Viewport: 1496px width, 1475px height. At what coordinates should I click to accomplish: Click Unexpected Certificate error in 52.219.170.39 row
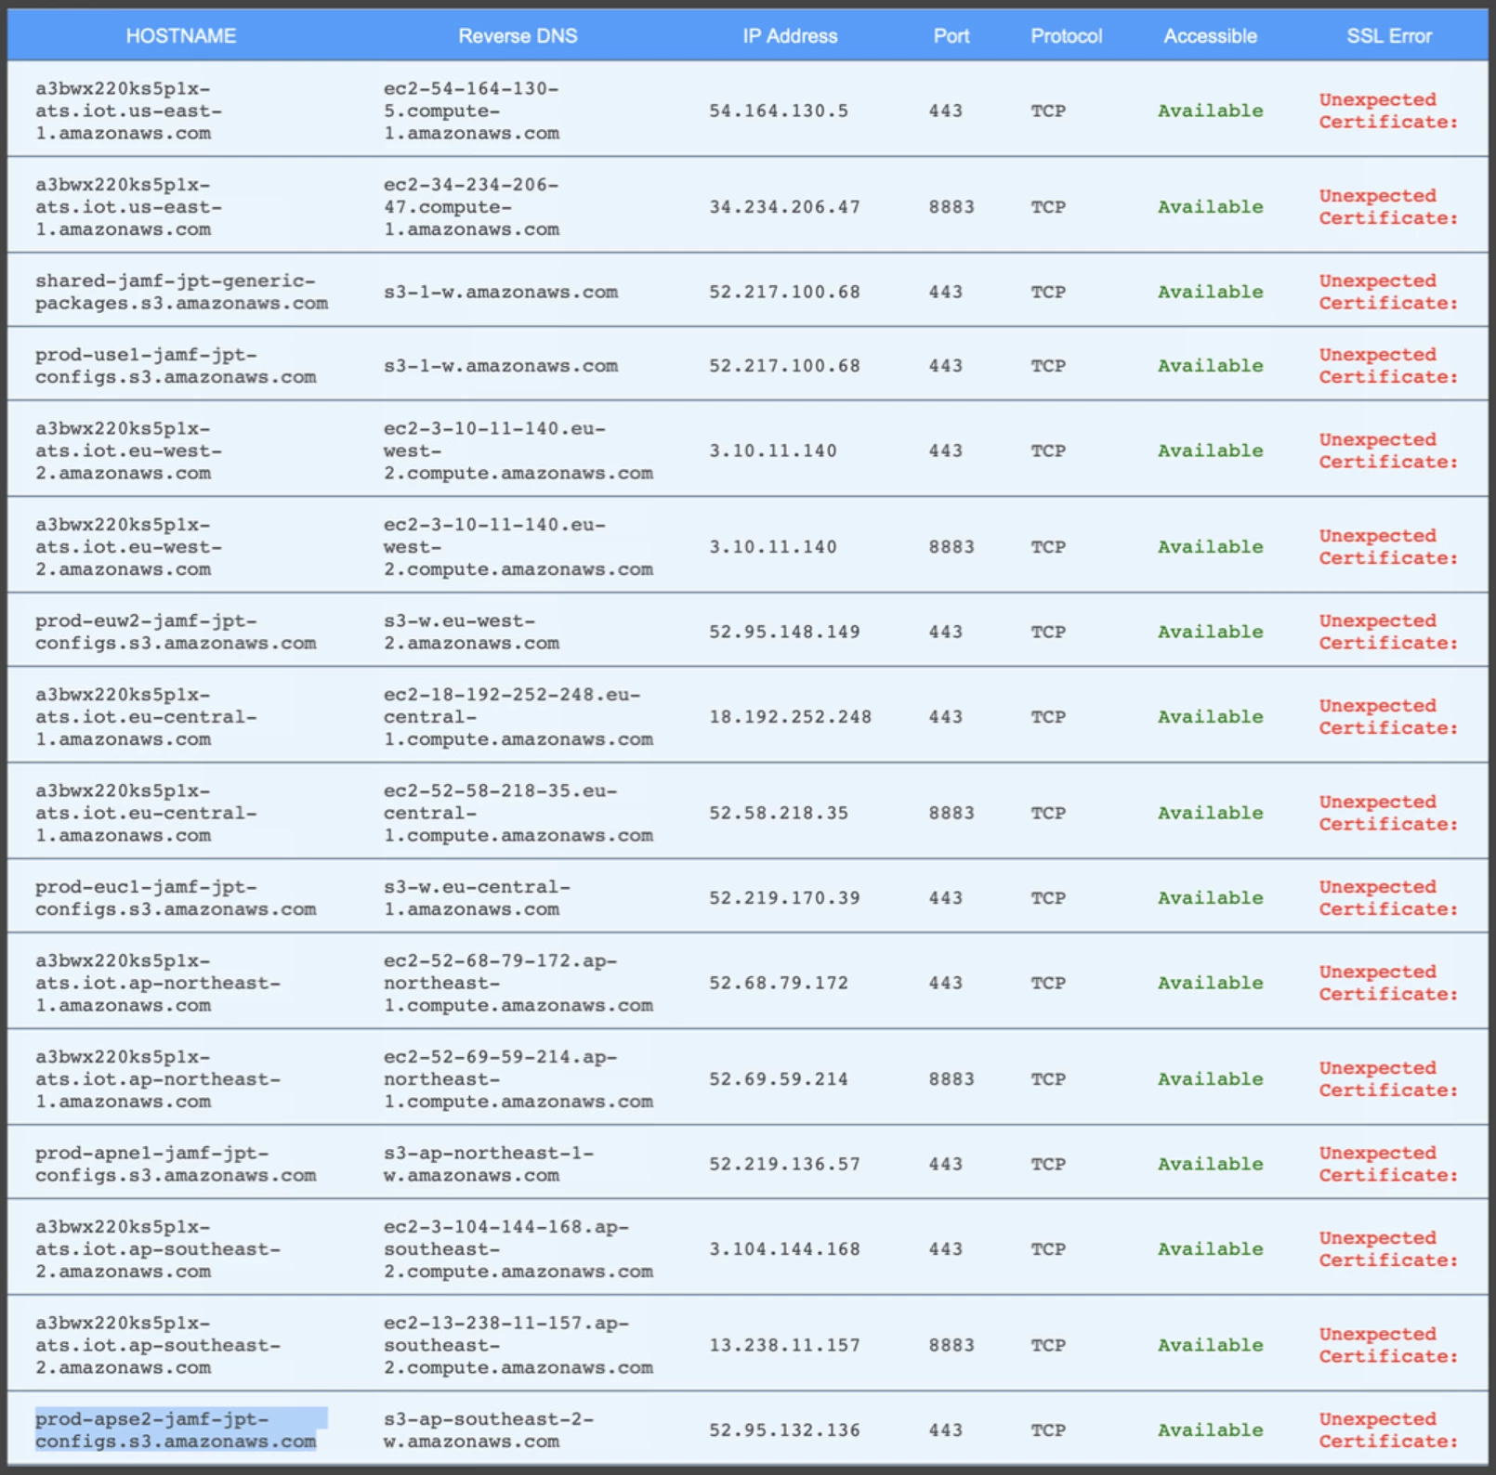pyautogui.click(x=1388, y=898)
